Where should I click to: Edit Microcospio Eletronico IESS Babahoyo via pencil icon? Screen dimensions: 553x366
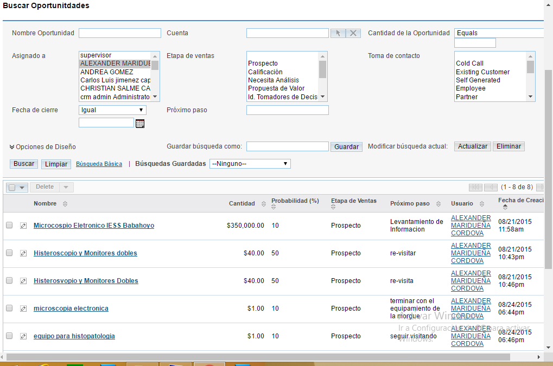(x=23, y=226)
